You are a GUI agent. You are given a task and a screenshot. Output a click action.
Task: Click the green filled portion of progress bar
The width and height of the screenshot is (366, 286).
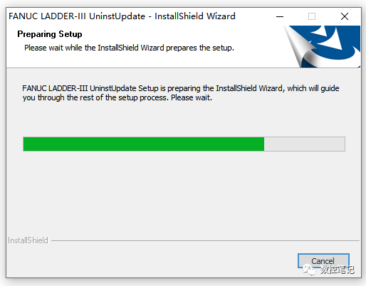point(144,144)
